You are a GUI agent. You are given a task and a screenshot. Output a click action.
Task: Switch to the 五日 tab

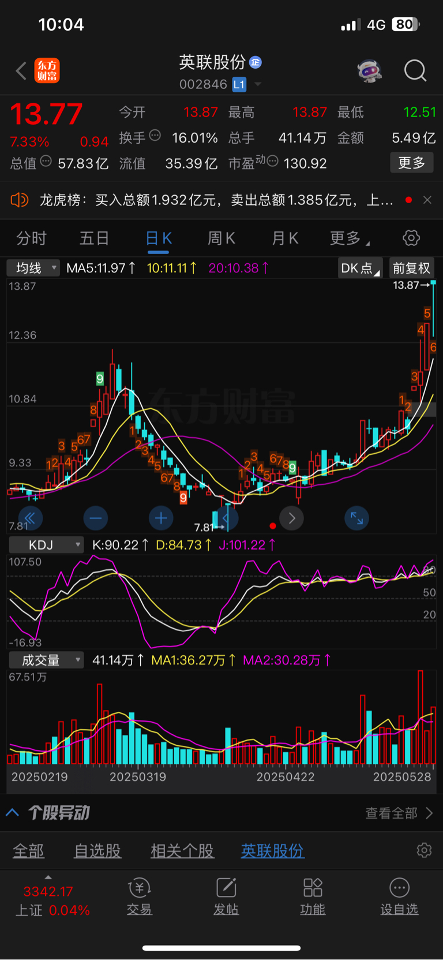pos(94,238)
